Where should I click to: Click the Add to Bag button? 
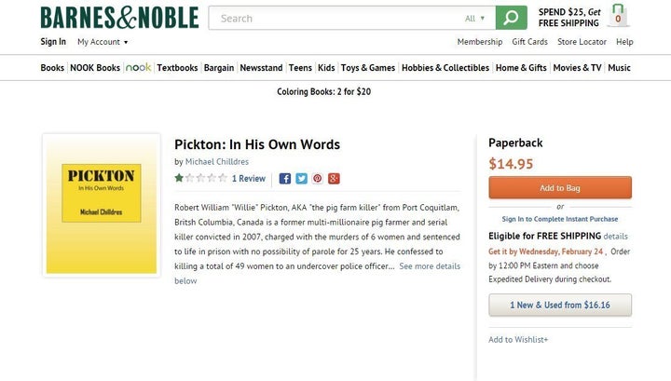point(560,188)
